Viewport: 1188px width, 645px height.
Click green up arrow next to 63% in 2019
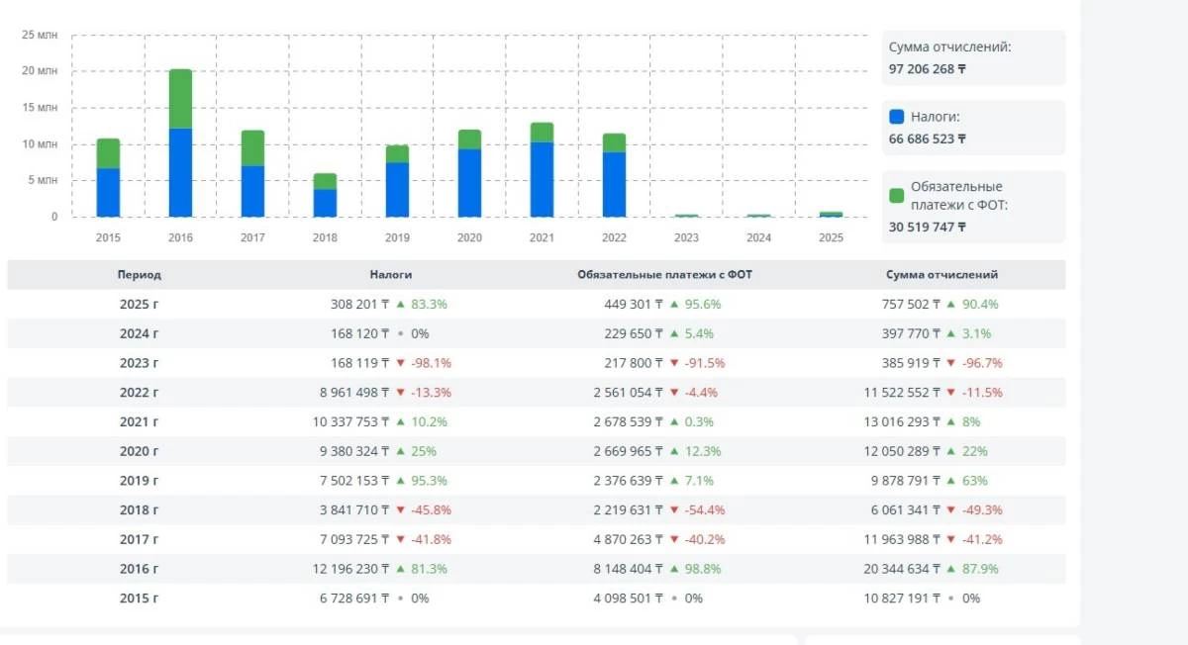(x=950, y=481)
